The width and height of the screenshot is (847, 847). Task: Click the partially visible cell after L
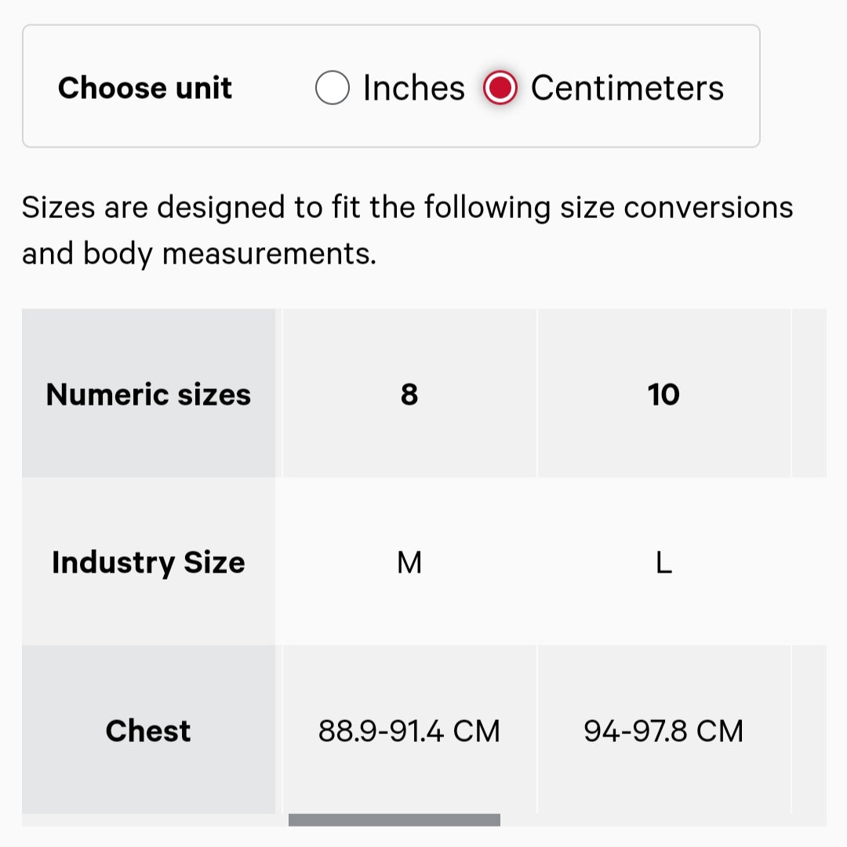pos(810,562)
